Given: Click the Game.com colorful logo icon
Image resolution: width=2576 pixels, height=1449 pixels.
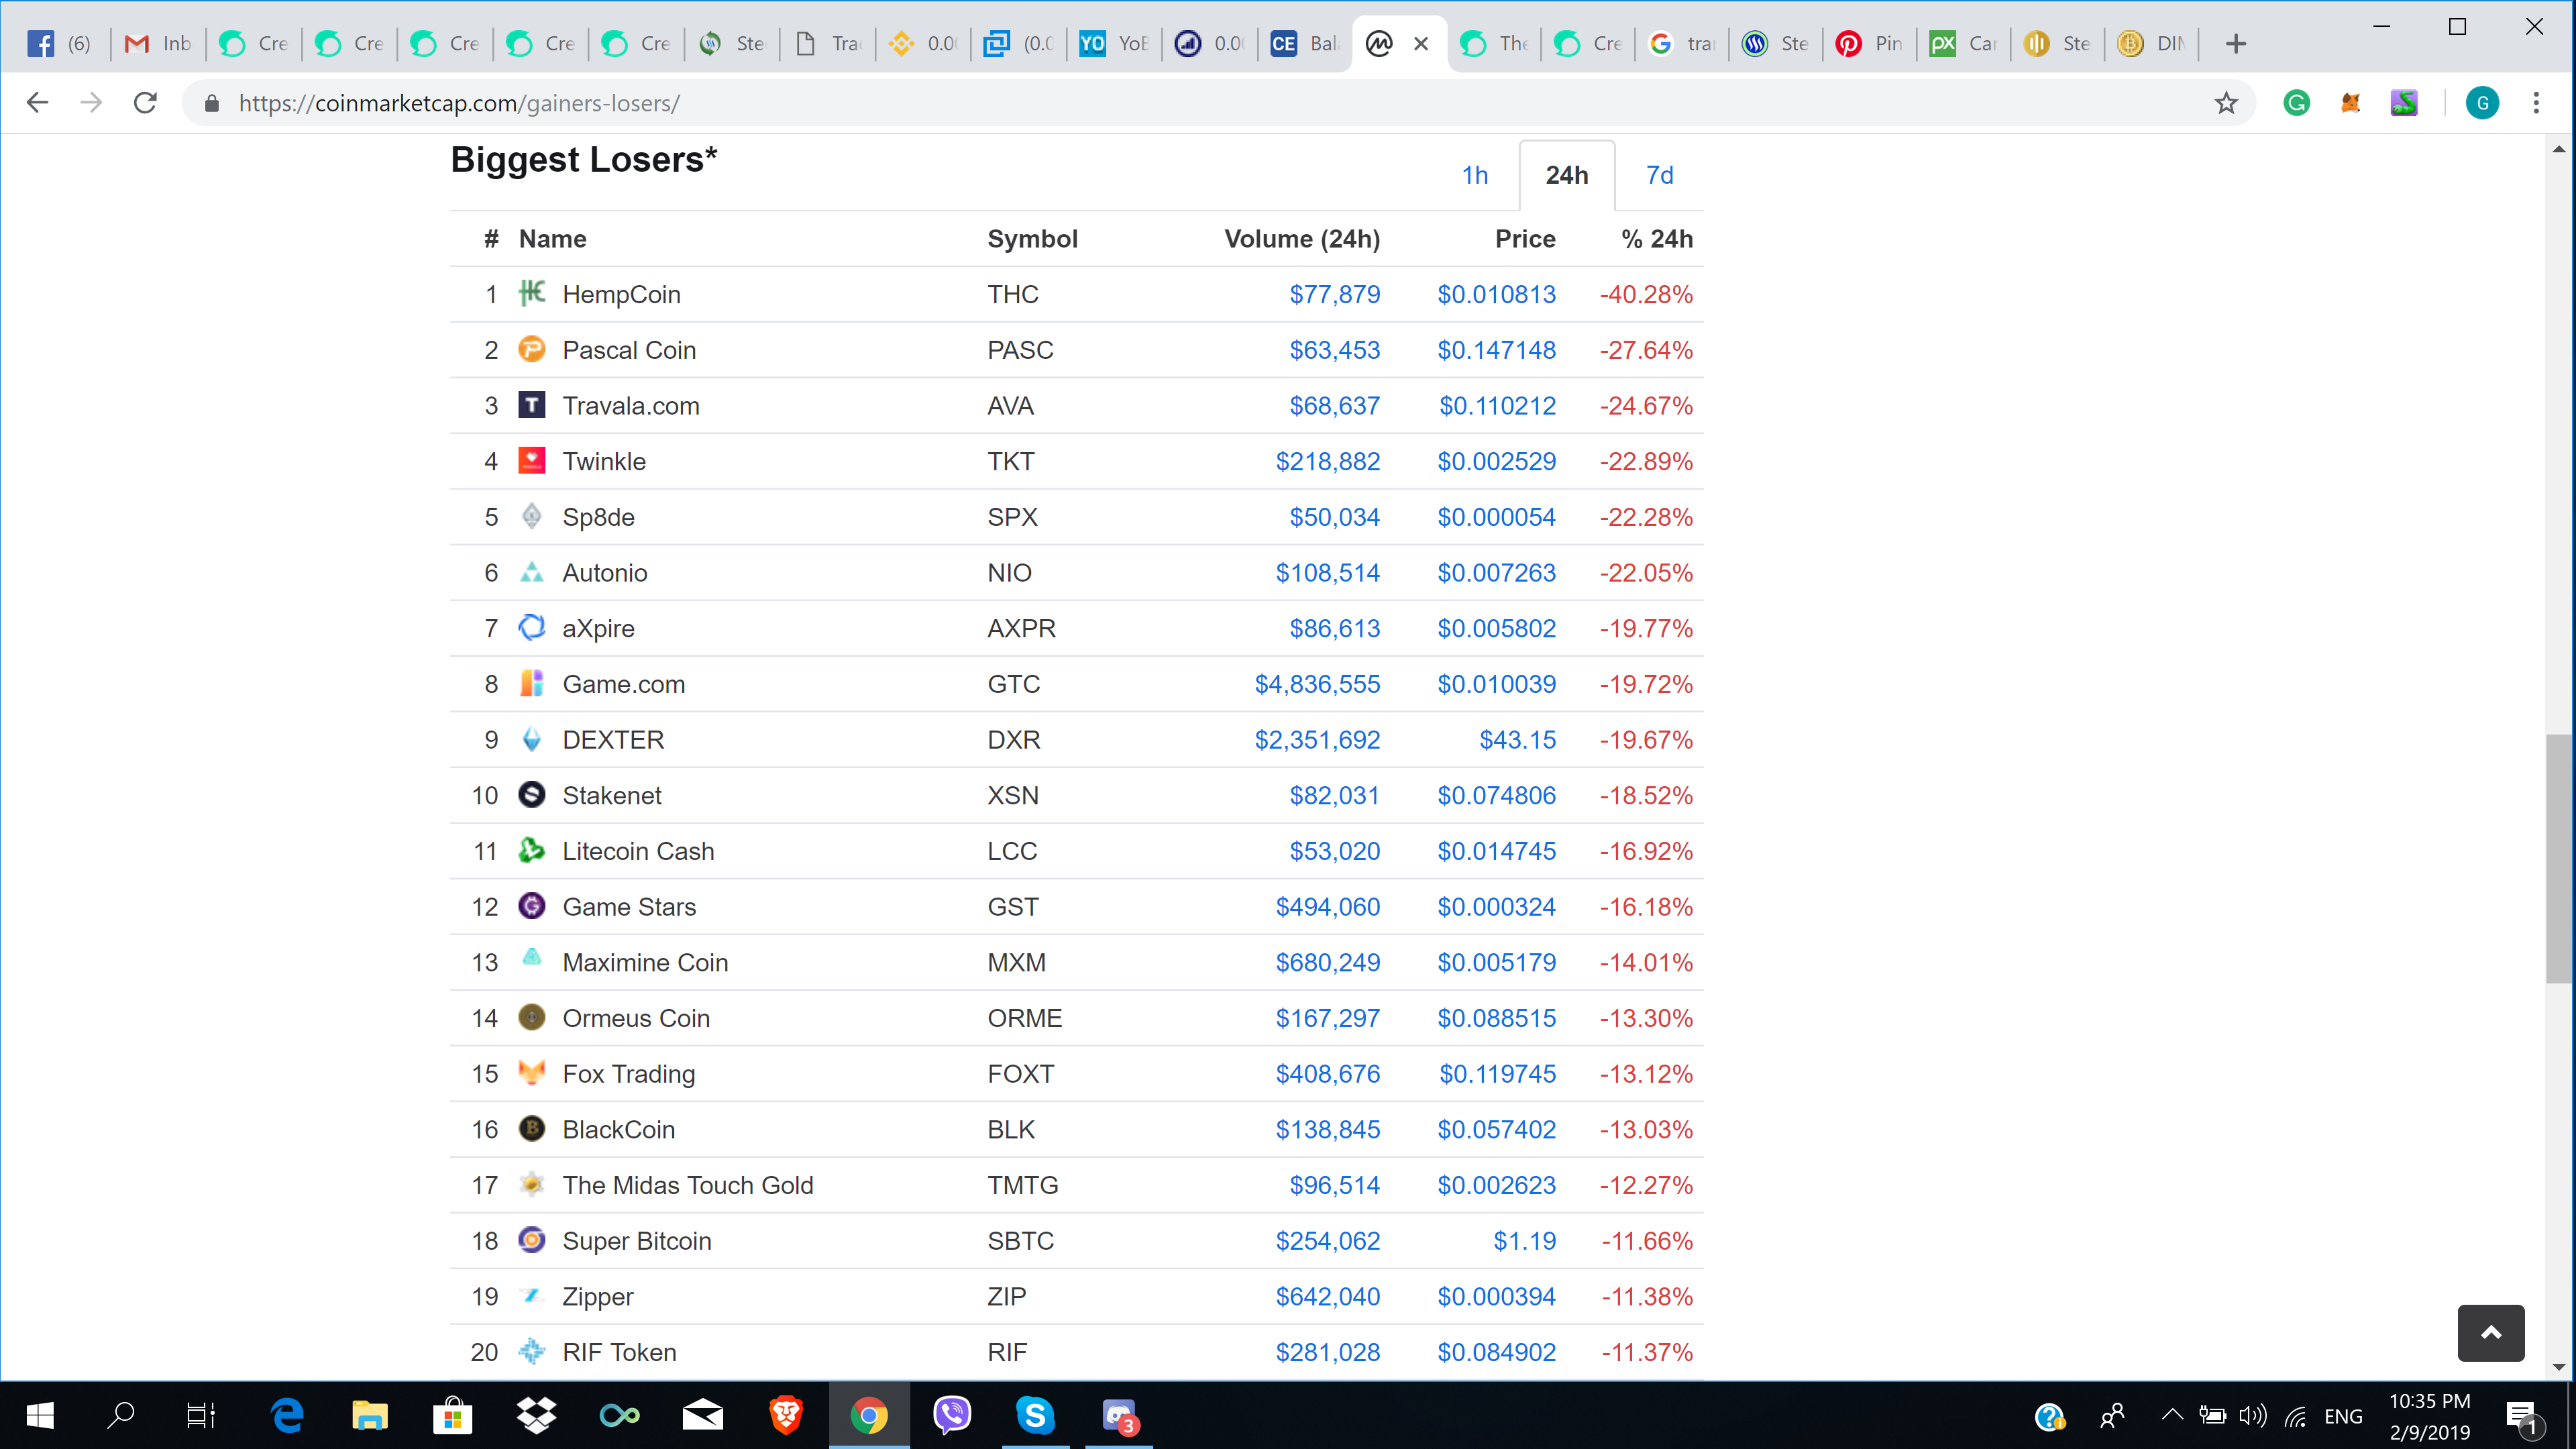Looking at the screenshot, I should [x=532, y=683].
